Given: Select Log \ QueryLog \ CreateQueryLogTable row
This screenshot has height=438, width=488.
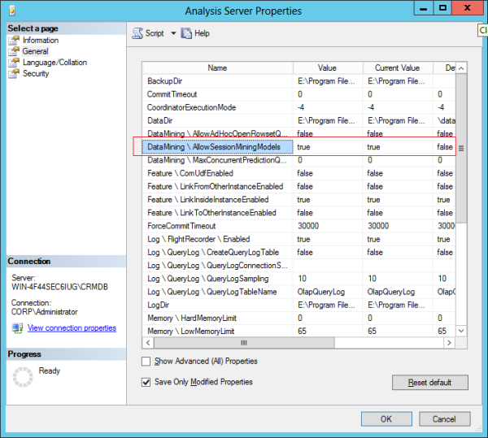Looking at the screenshot, I should coord(298,253).
